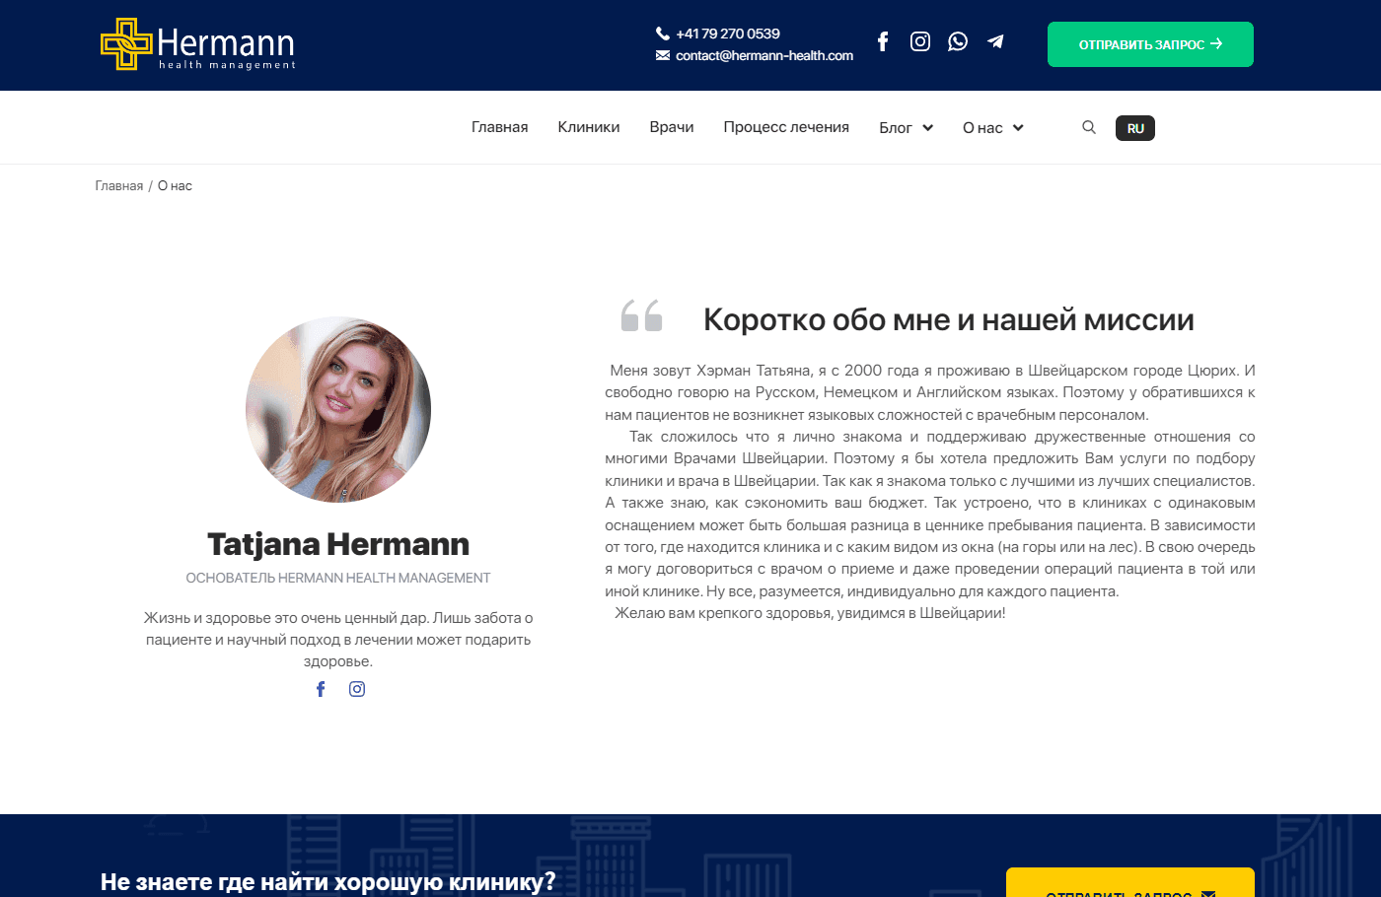
Task: Call phone number +41 79 270 0539
Action: (728, 34)
